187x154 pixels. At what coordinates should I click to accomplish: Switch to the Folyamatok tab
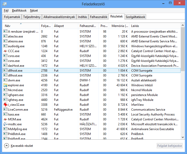click(x=12, y=17)
